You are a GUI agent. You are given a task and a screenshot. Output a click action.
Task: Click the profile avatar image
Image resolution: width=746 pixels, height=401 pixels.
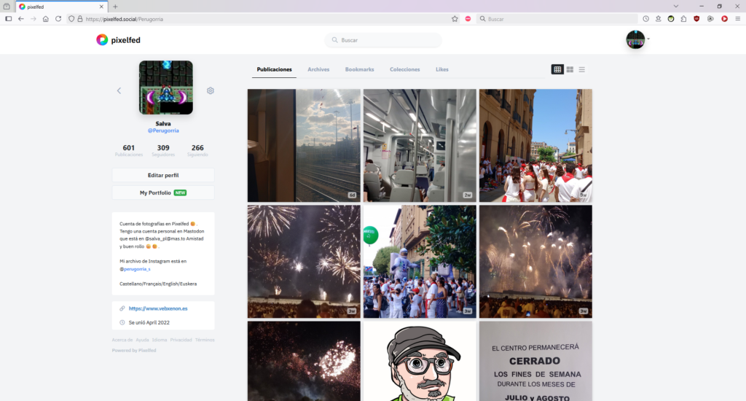166,87
